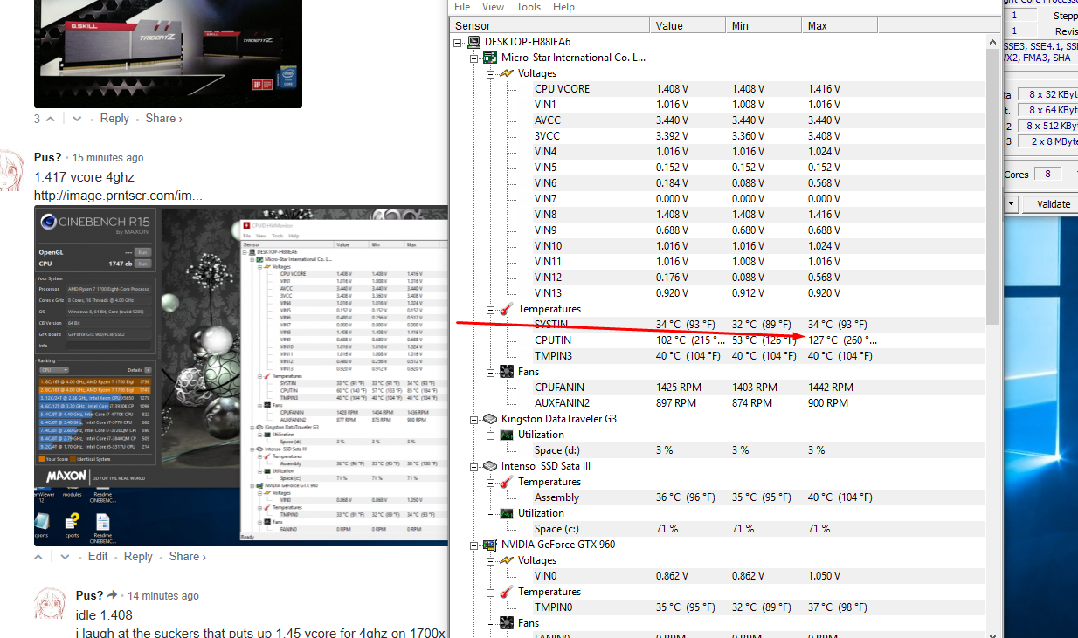
Task: Click the scroll-up arrow in HWMonitor sensor list
Action: coord(992,41)
